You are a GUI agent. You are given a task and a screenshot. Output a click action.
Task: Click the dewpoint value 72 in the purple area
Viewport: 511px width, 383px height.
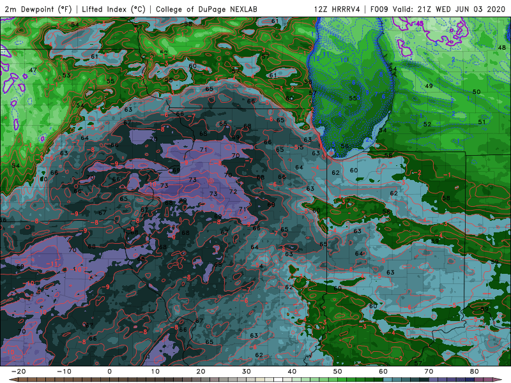[233, 191]
